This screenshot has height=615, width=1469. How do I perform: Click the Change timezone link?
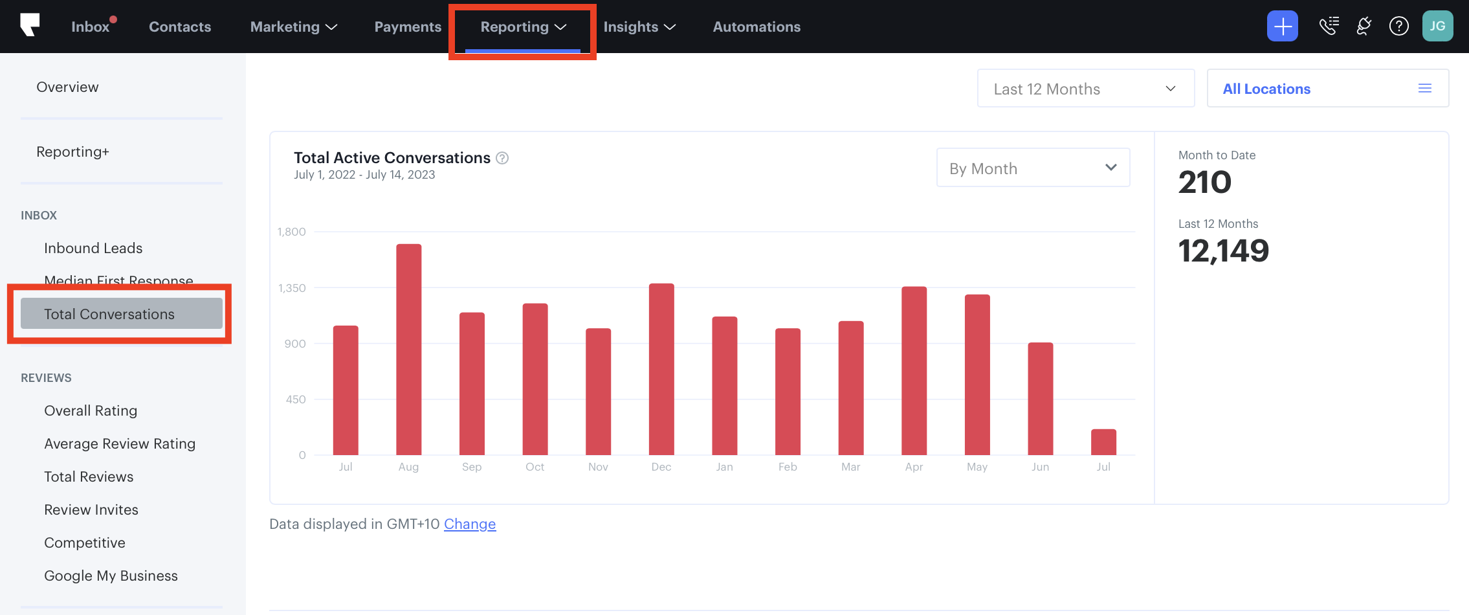pos(470,524)
